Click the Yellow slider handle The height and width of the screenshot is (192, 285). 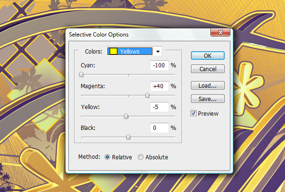click(126, 116)
